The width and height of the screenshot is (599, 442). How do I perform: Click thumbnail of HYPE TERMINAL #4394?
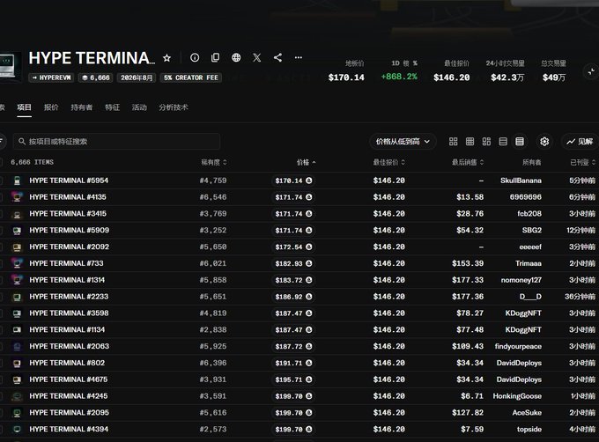point(17,429)
